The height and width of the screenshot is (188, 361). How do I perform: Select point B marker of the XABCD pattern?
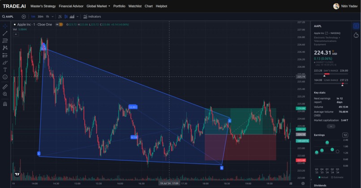point(222,168)
